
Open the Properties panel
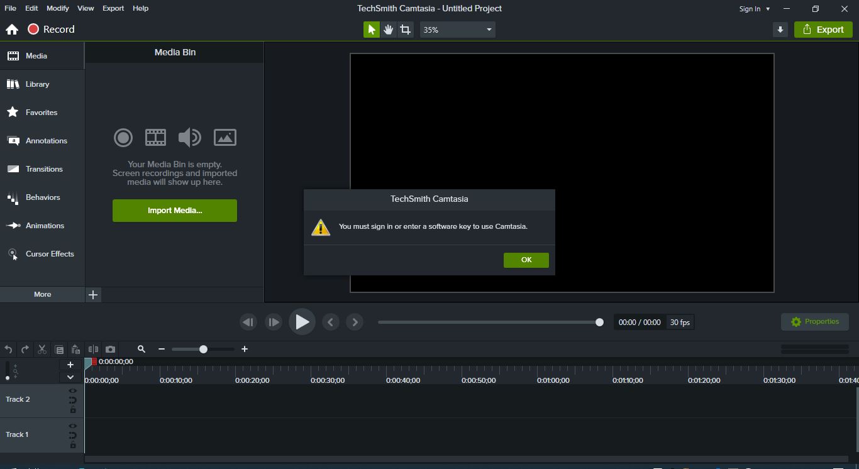pos(815,322)
